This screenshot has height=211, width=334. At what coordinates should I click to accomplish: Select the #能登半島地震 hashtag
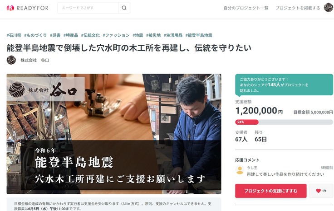click(199, 35)
